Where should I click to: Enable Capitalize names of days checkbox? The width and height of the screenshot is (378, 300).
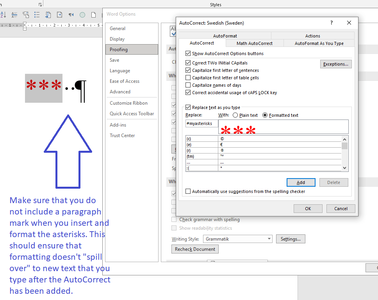coord(188,85)
